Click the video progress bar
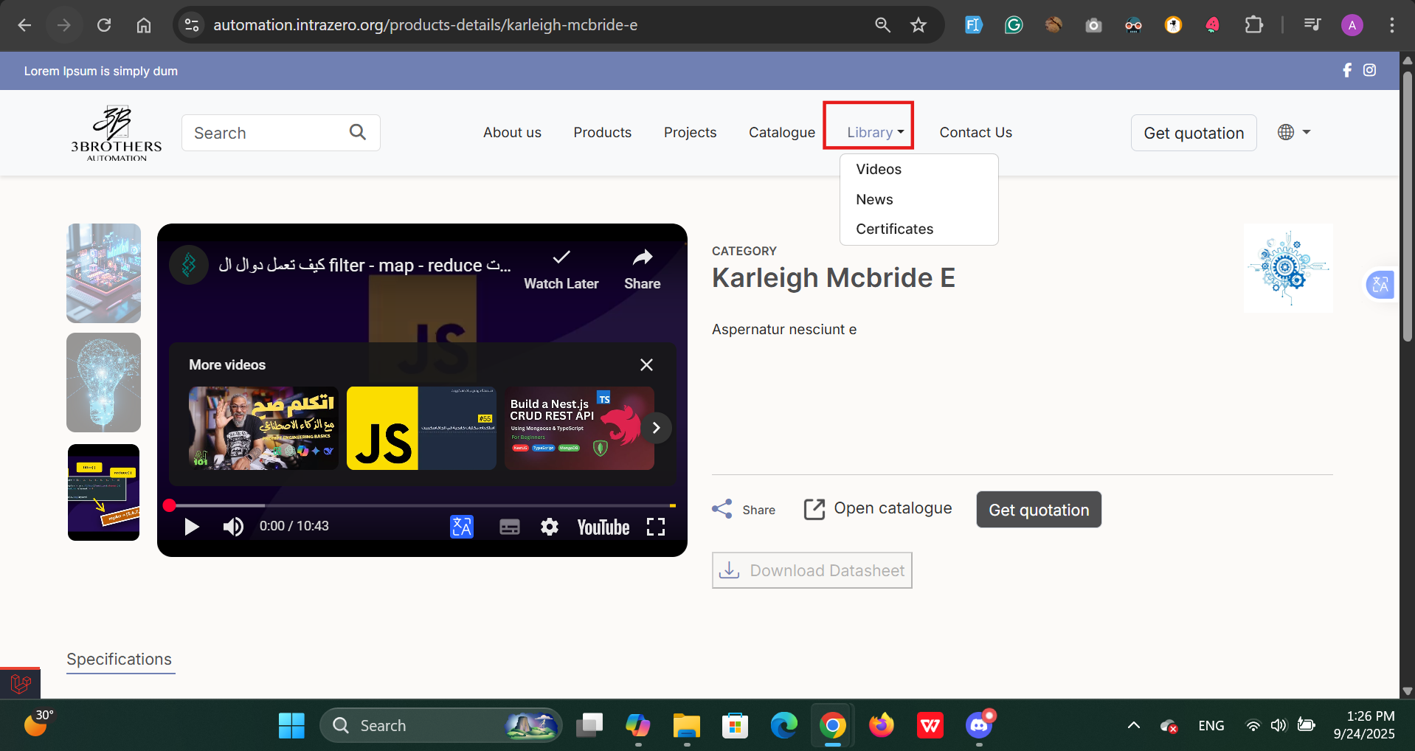1415x751 pixels. [421, 505]
